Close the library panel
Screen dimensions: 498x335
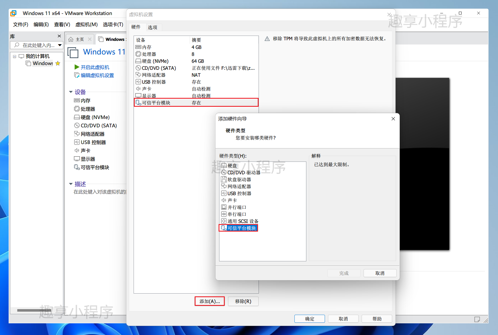(59, 36)
